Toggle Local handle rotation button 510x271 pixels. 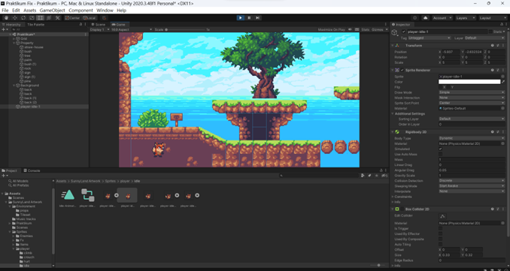pyautogui.click(x=89, y=18)
